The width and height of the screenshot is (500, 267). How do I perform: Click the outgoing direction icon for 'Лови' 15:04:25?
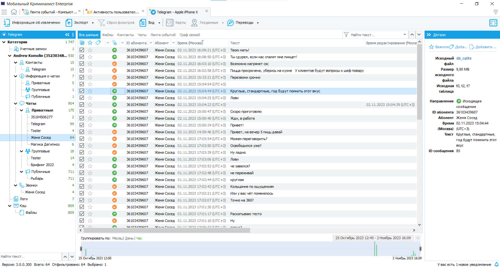[x=115, y=98]
